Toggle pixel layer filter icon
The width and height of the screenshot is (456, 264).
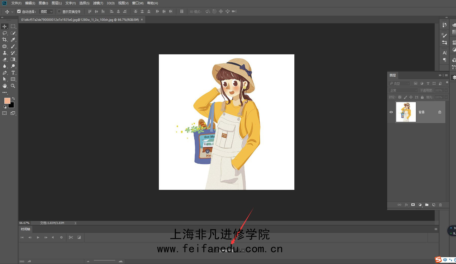(x=415, y=83)
